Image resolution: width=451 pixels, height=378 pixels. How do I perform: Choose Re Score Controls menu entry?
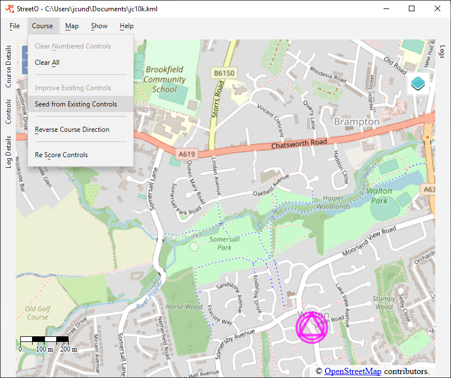tap(61, 155)
